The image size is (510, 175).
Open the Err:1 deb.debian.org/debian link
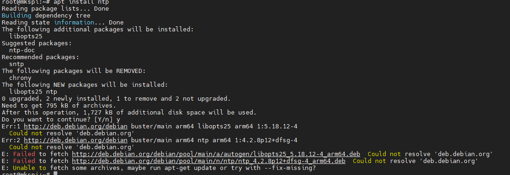tap(76, 126)
